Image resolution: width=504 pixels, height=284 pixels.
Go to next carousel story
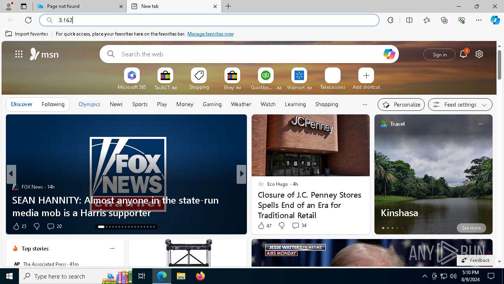tap(241, 174)
